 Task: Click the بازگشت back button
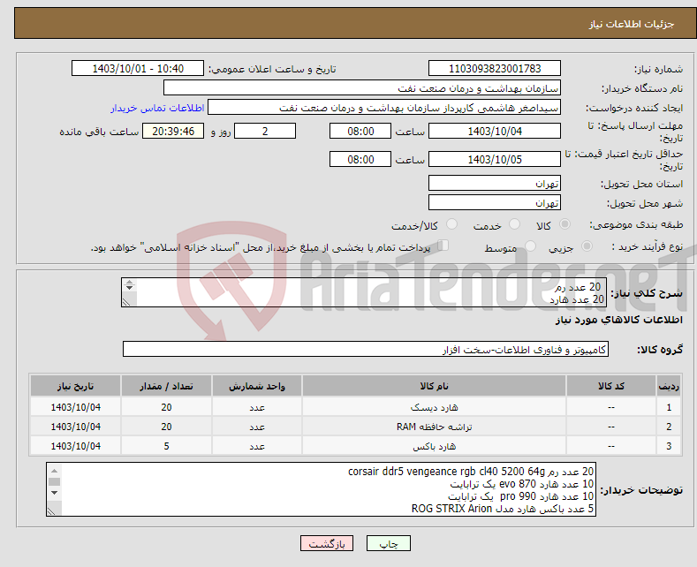[x=327, y=543]
